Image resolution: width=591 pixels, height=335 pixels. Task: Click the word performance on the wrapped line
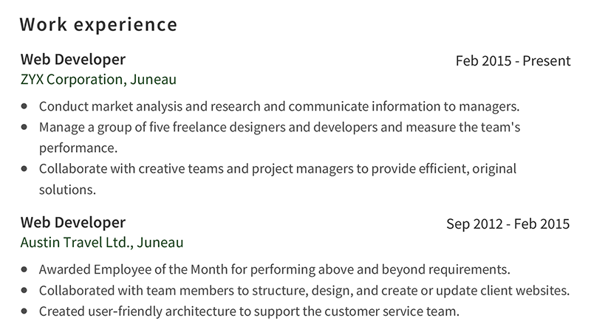click(x=78, y=148)
